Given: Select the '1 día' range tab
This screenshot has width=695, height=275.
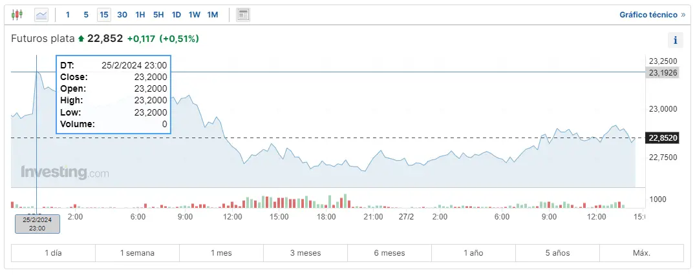Looking at the screenshot, I should (x=54, y=253).
